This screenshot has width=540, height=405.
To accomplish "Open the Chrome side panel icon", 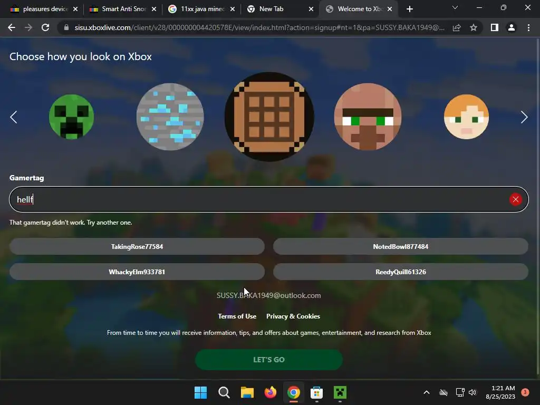I will click(x=495, y=27).
